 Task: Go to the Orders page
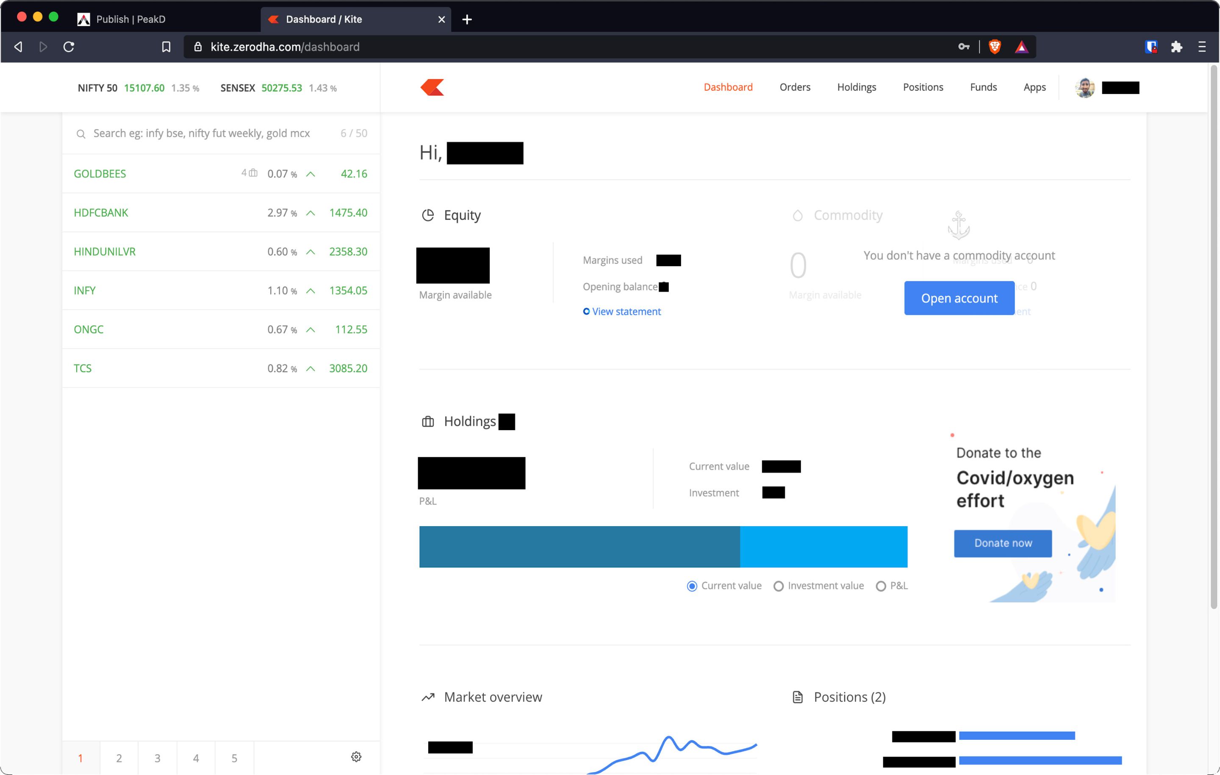[795, 87]
